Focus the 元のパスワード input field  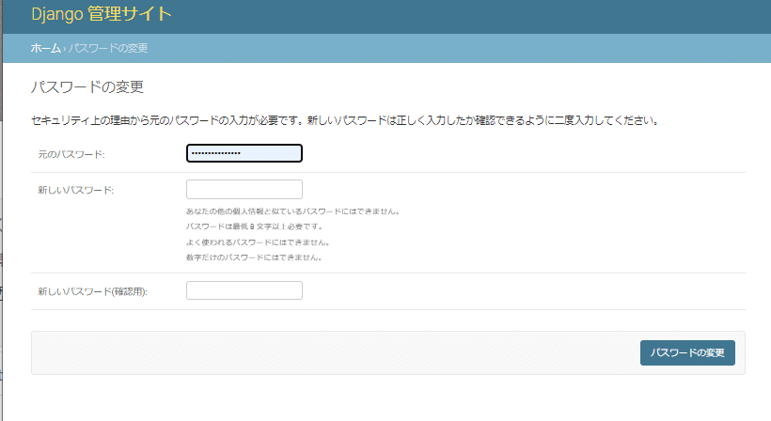(x=244, y=153)
